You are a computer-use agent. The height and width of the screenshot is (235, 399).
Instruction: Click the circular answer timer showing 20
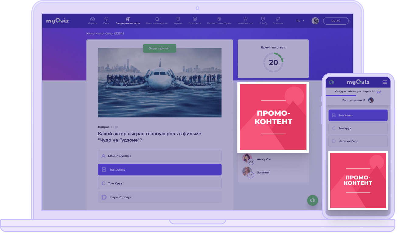(273, 63)
